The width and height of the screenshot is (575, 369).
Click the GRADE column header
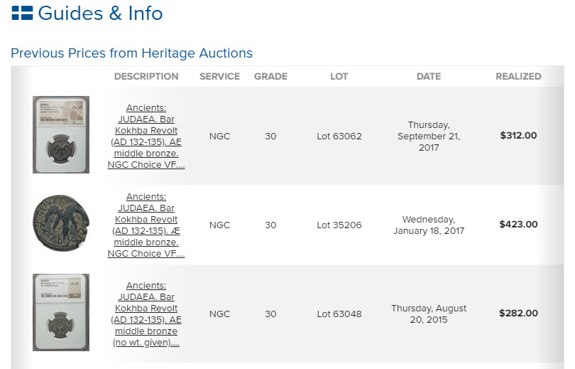[270, 76]
